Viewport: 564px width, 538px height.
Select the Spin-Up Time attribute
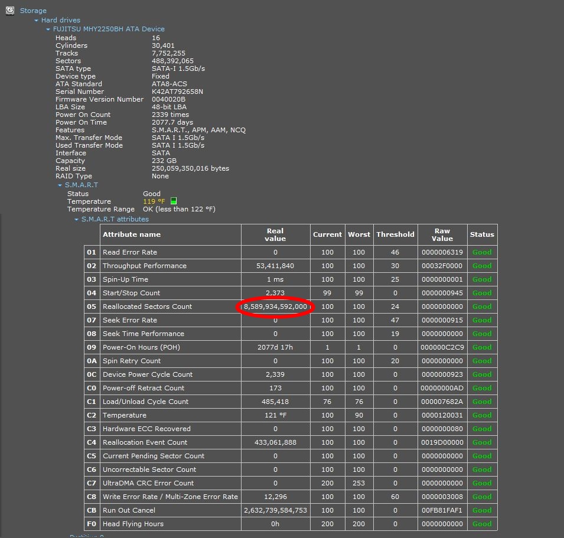point(125,279)
